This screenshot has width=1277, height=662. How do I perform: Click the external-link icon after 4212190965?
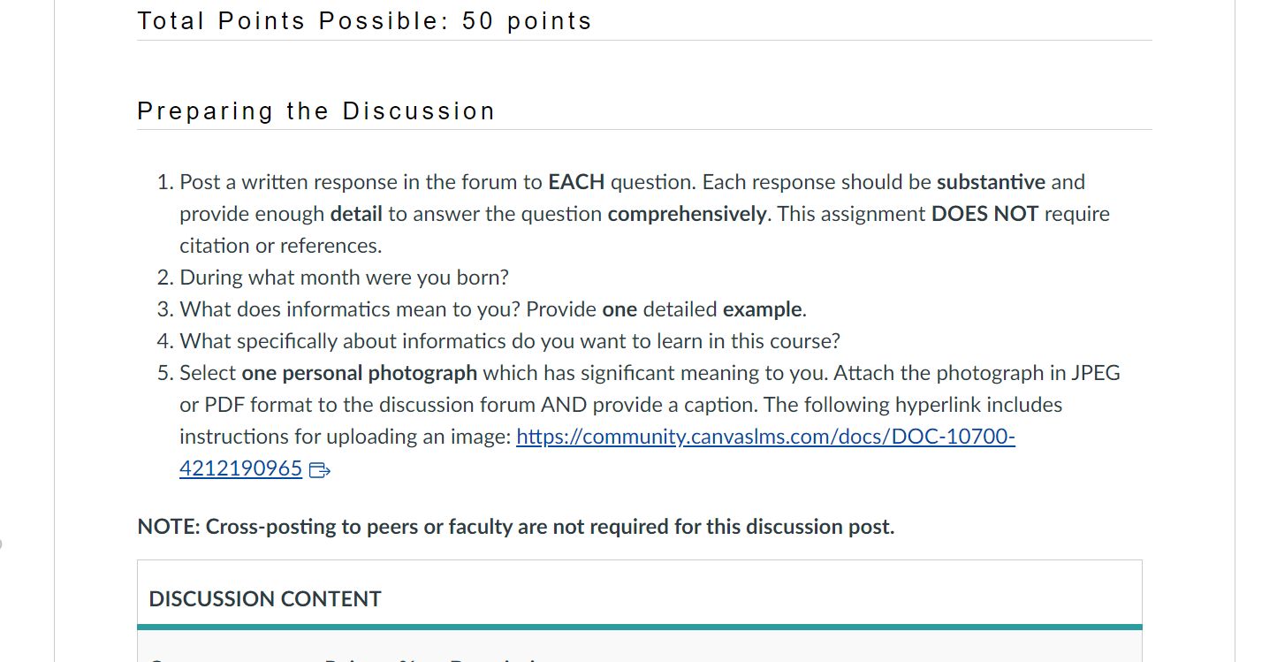click(320, 470)
